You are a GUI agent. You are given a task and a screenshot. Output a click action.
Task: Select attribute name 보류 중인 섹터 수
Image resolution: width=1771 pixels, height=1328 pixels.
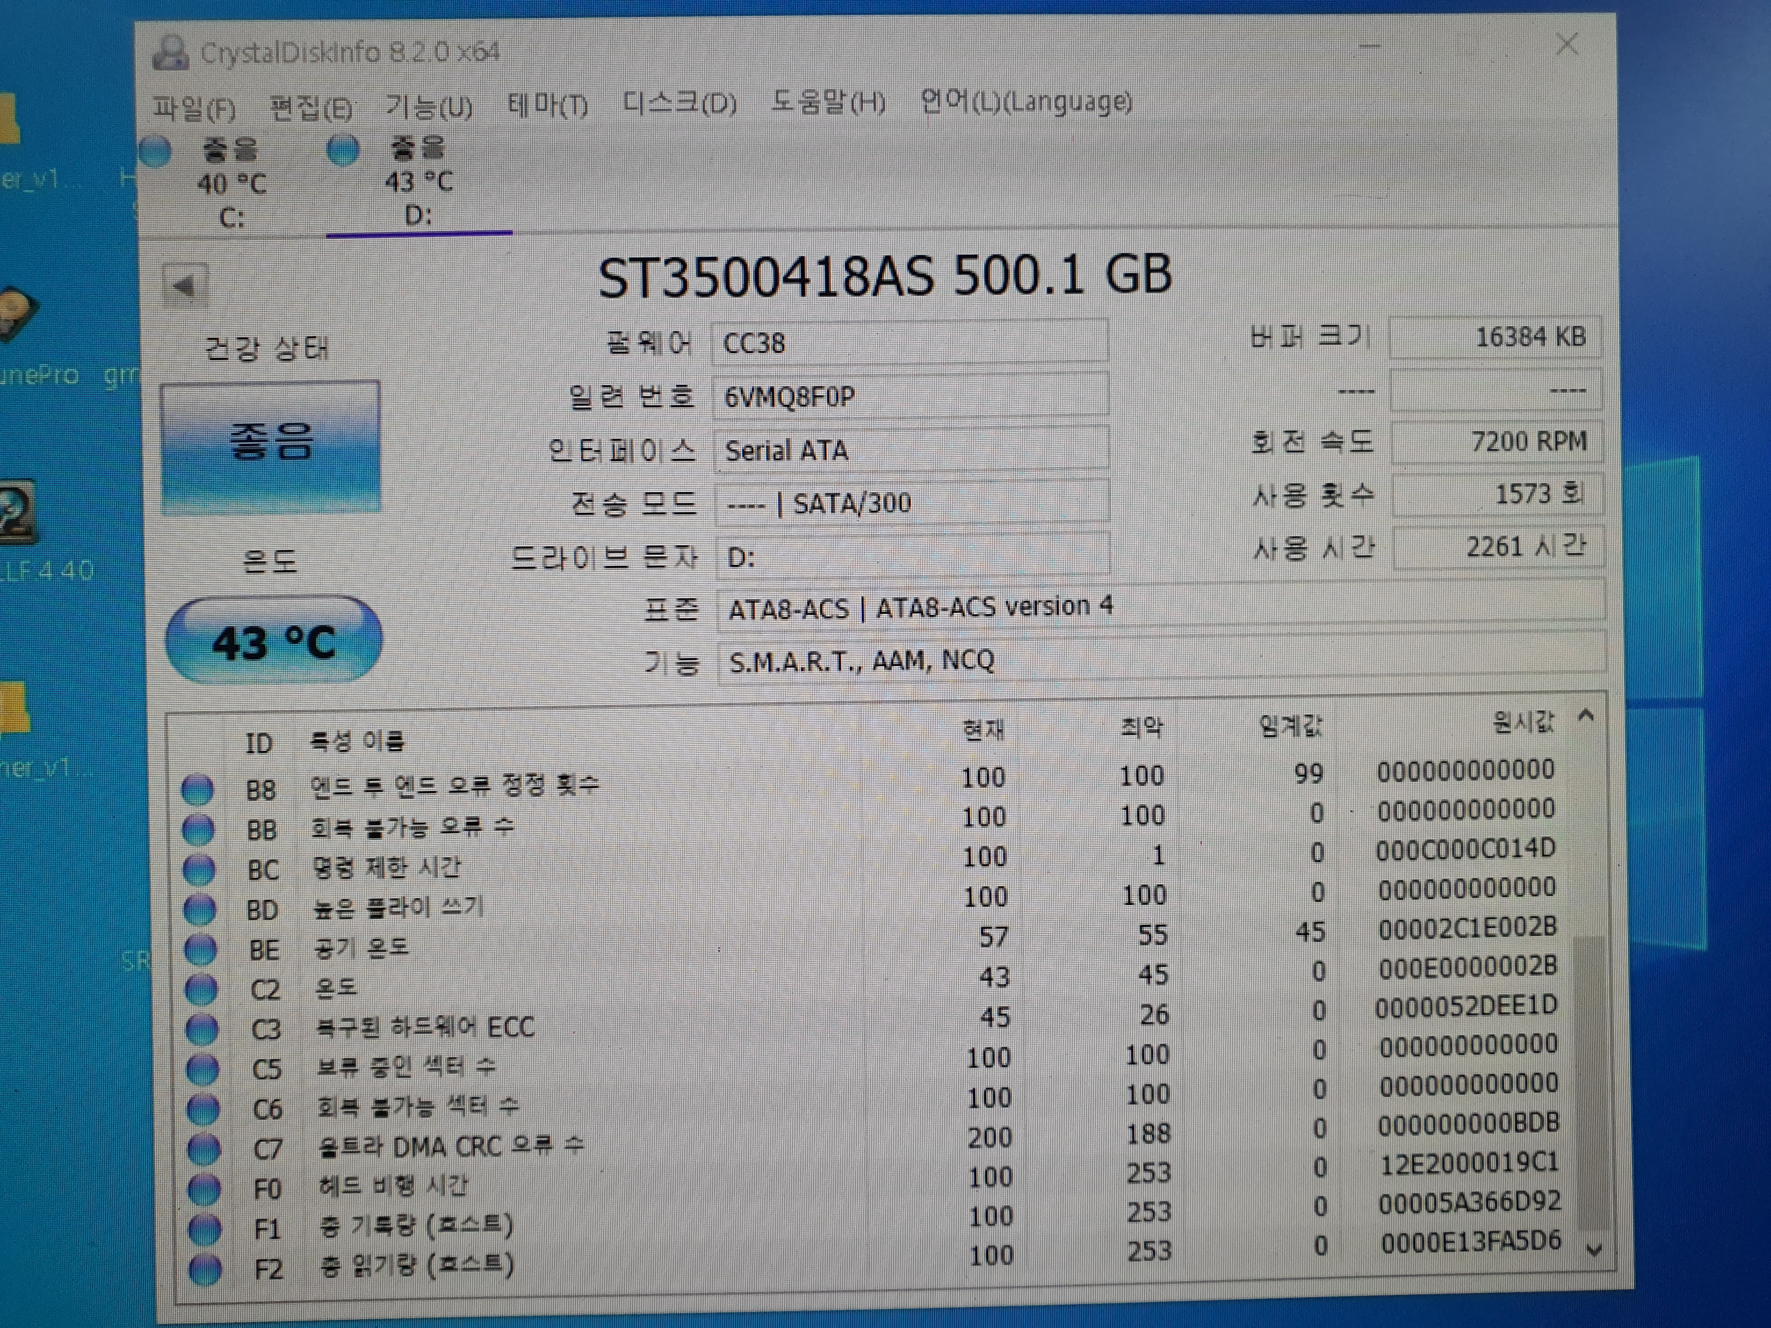pyautogui.click(x=407, y=1066)
